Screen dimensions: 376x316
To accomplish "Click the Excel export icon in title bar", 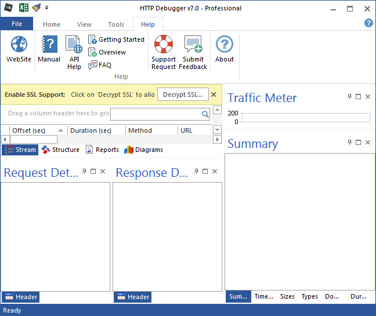I will click(24, 8).
